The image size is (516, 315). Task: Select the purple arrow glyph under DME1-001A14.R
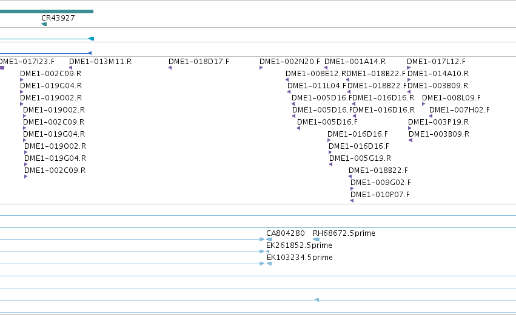tap(326, 68)
